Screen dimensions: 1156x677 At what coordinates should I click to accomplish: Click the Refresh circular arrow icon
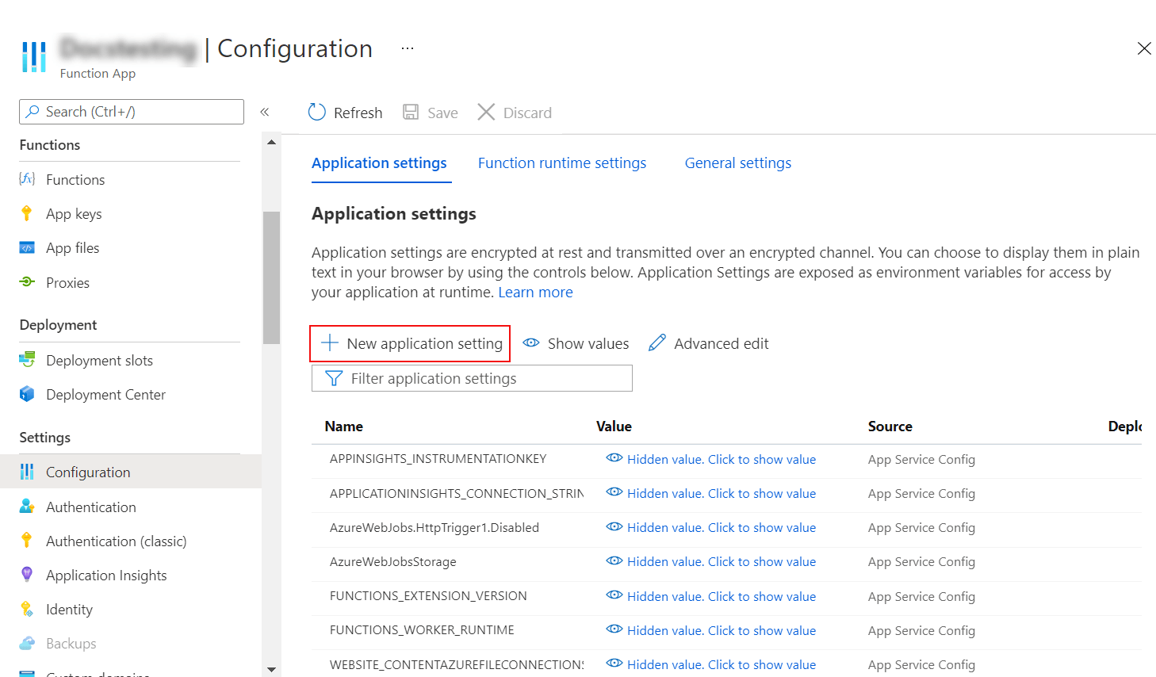point(317,113)
